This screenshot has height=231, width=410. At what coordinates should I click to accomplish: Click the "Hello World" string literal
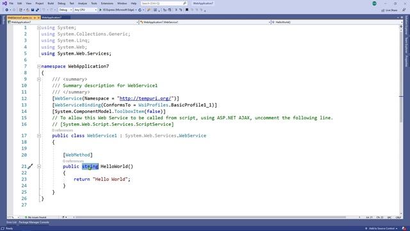click(x=110, y=179)
